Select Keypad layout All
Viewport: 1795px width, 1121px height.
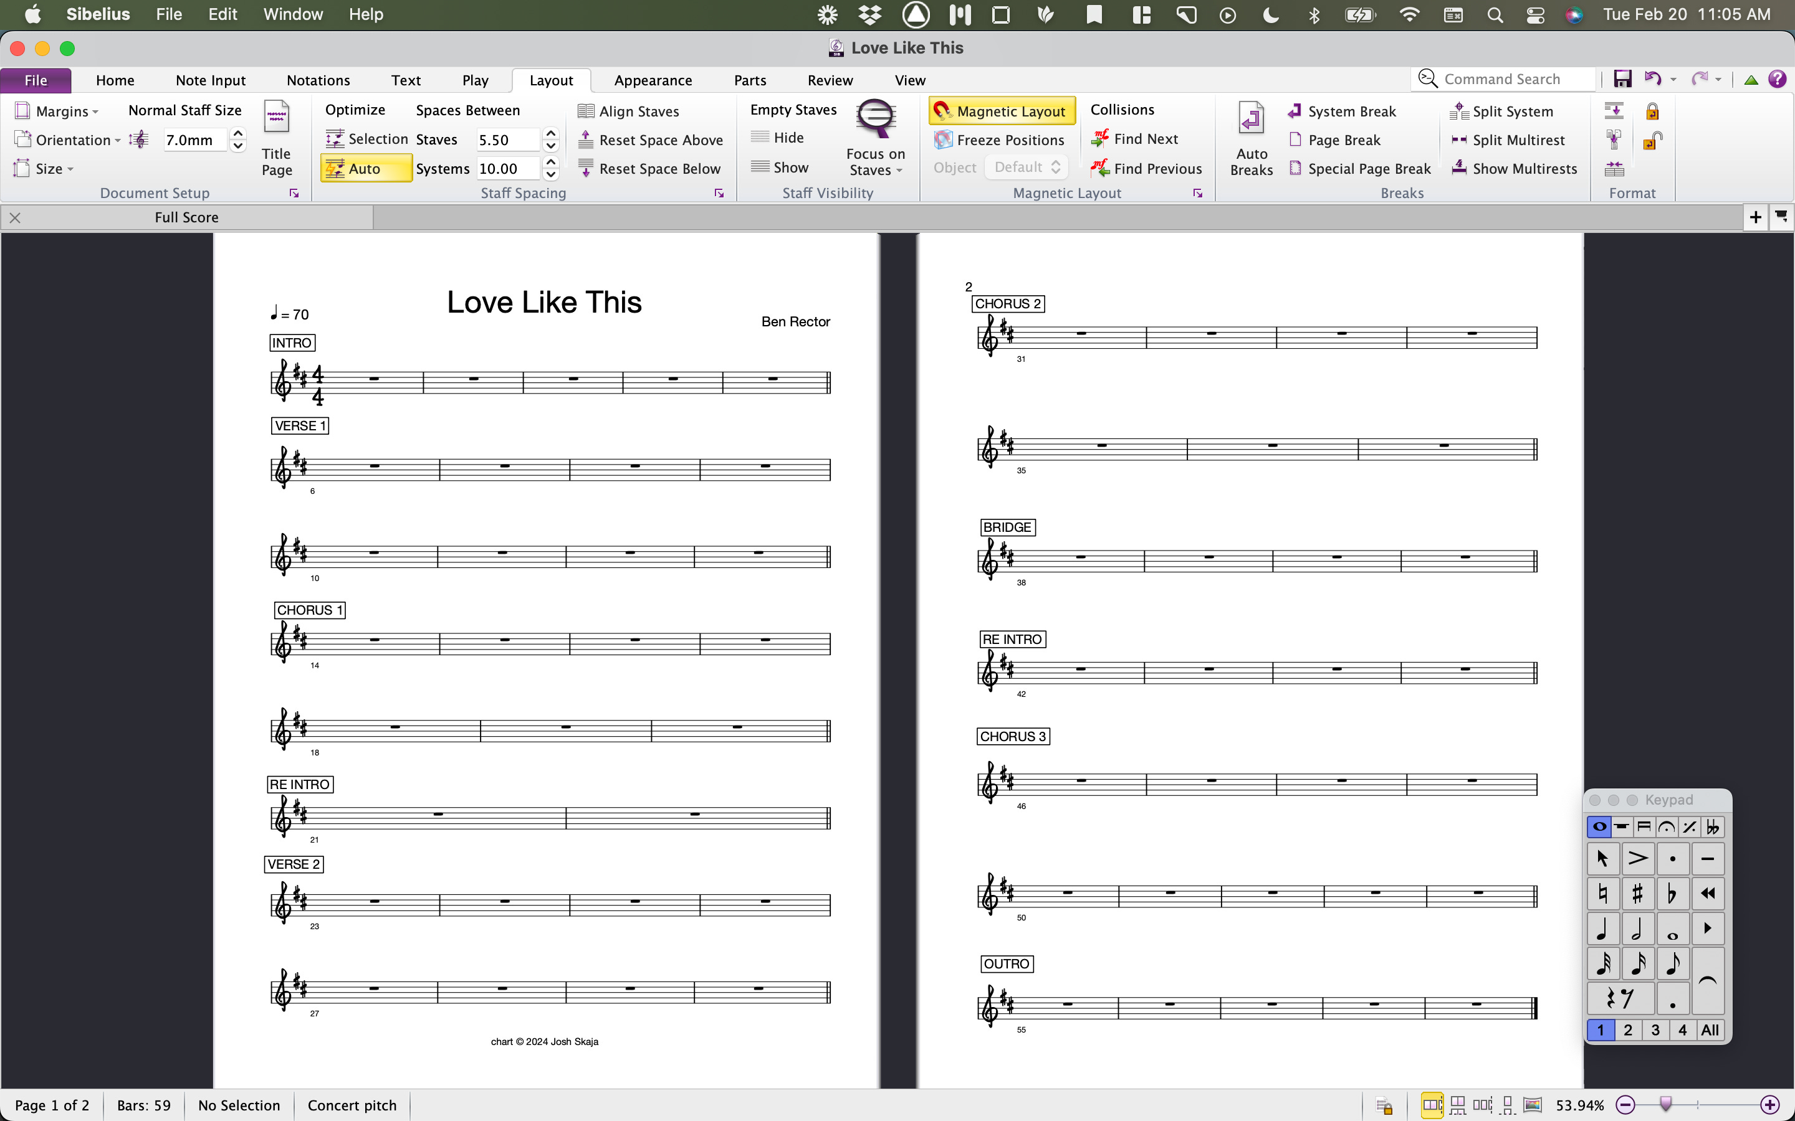point(1710,1030)
